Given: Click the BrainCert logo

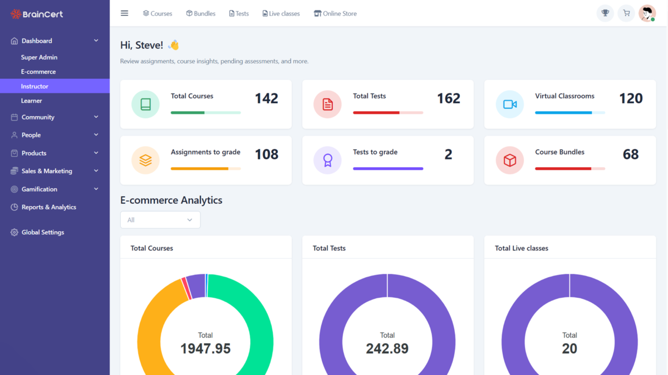Looking at the screenshot, I should tap(37, 14).
